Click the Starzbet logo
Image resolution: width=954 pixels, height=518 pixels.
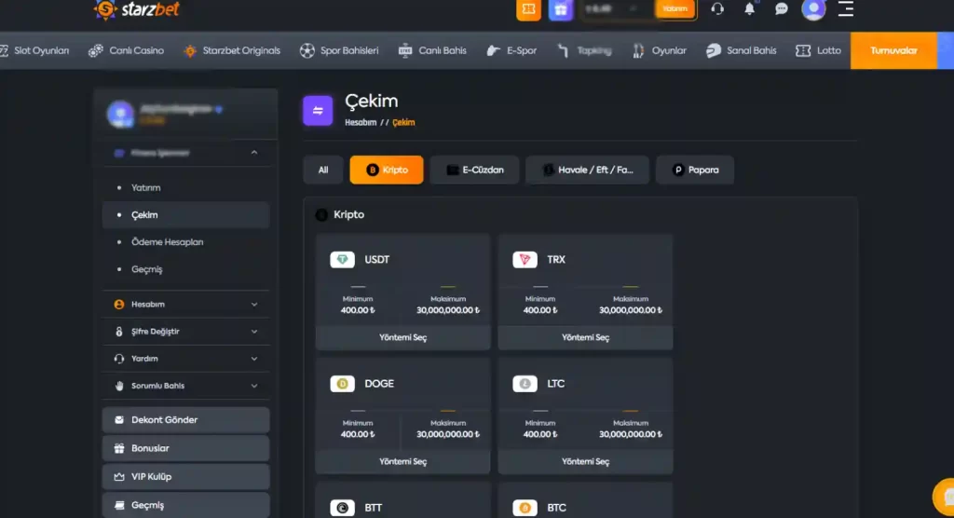pos(137,9)
